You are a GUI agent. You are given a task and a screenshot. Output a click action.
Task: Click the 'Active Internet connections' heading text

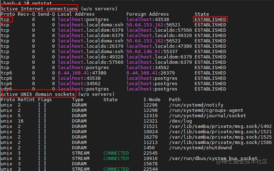pyautogui.click(x=39, y=9)
